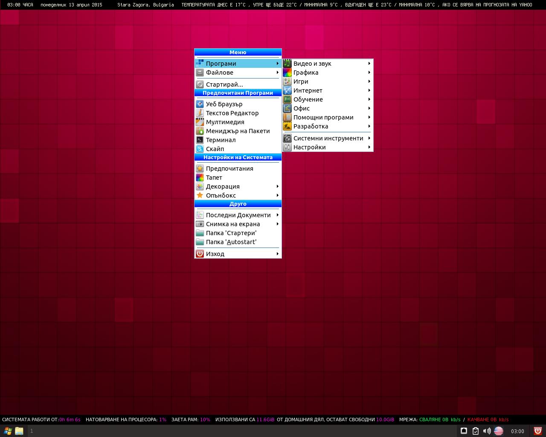Viewport: 546px width, 437px height.
Task: Click the Системни инструменти icon
Action: [287, 138]
